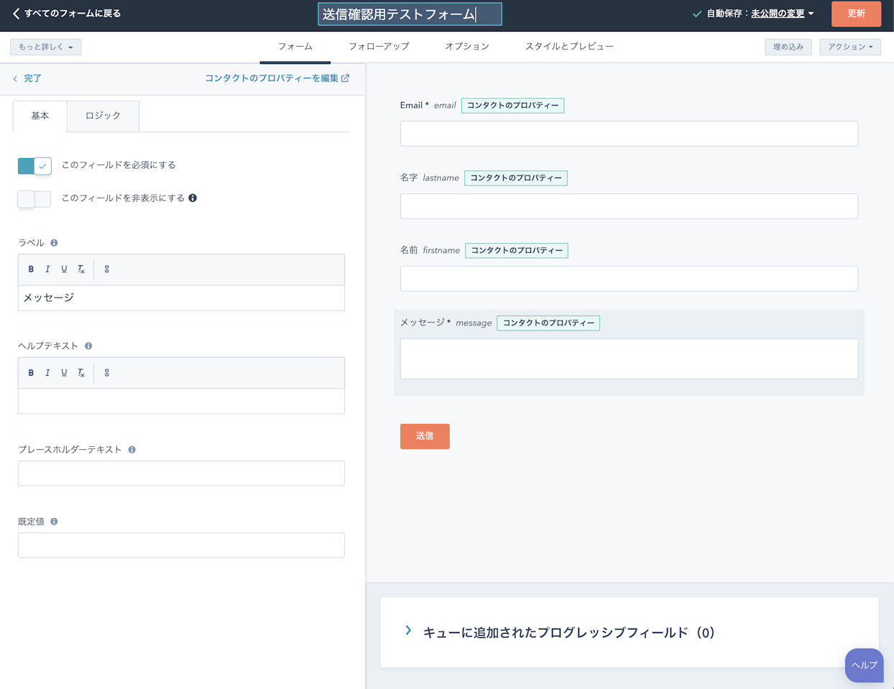
Task: Open スタイルとプレビュー tab
Action: pyautogui.click(x=568, y=47)
